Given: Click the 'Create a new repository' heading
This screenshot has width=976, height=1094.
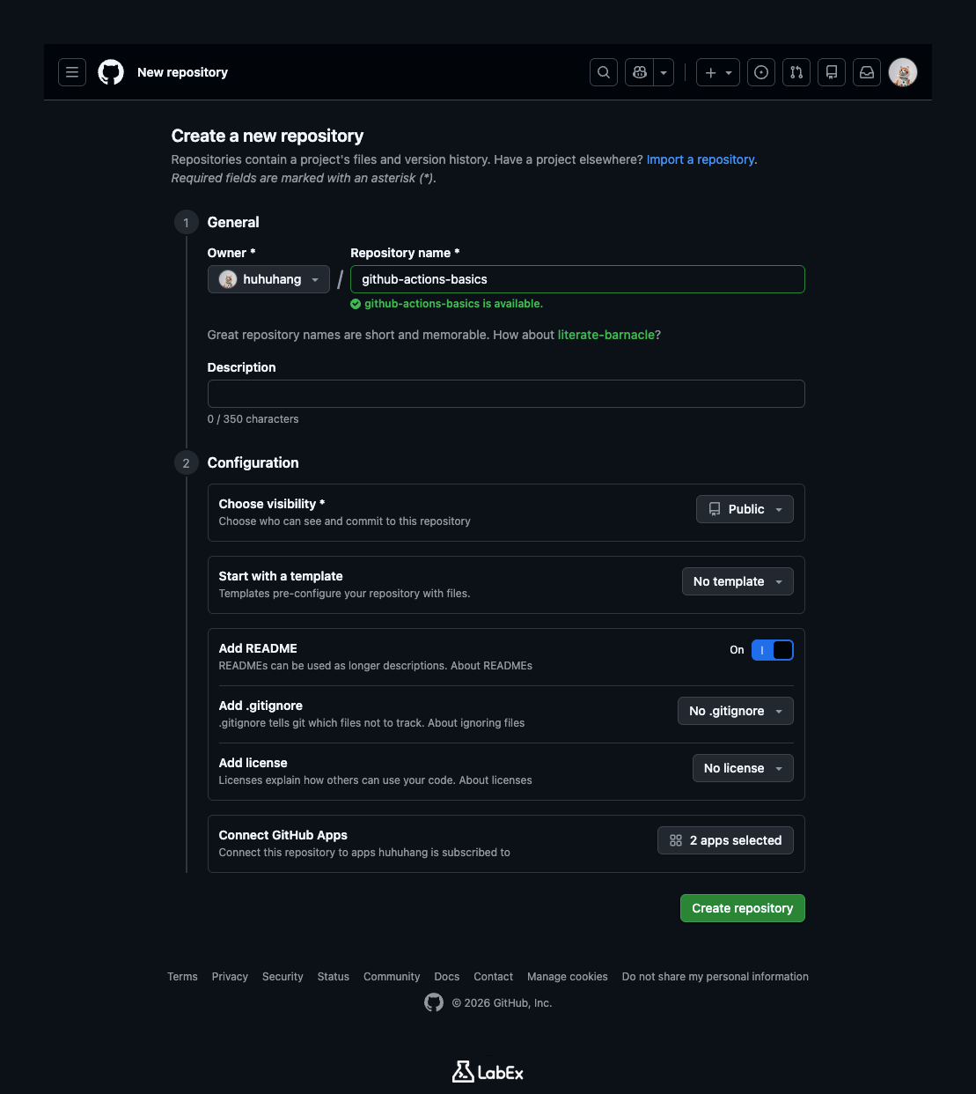Looking at the screenshot, I should point(268,136).
